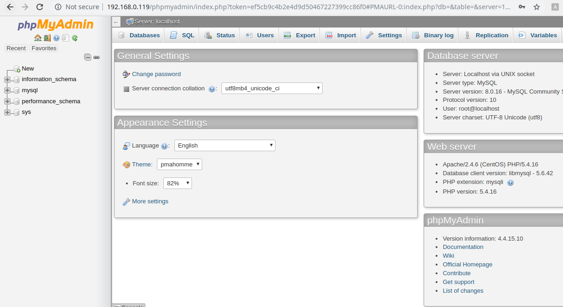Click the browser Reload icon
Image resolution: width=563 pixels, height=307 pixels.
pos(40,7)
